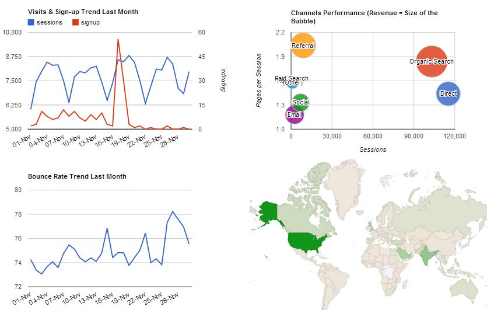487x310 pixels.
Task: Click the 'Sessions' x-axis title
Action: (373, 149)
